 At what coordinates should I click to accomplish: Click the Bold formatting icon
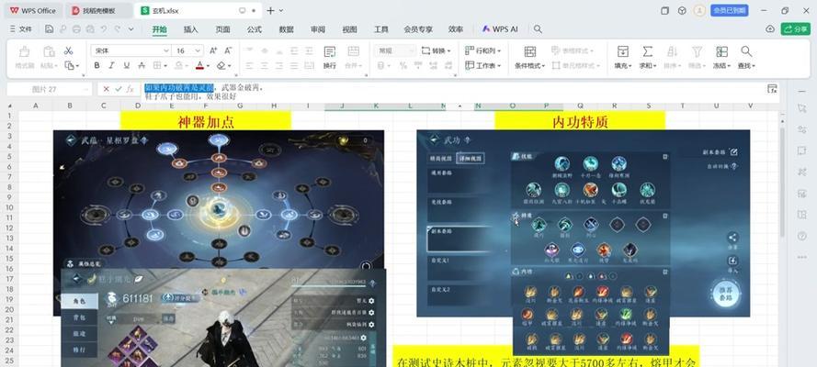[x=96, y=66]
